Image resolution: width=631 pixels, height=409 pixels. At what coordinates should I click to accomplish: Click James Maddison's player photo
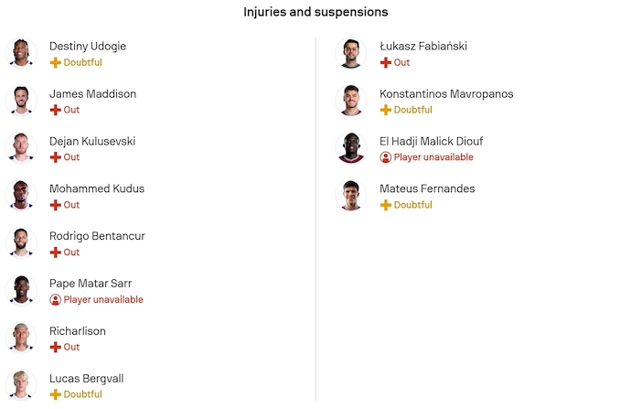[20, 100]
